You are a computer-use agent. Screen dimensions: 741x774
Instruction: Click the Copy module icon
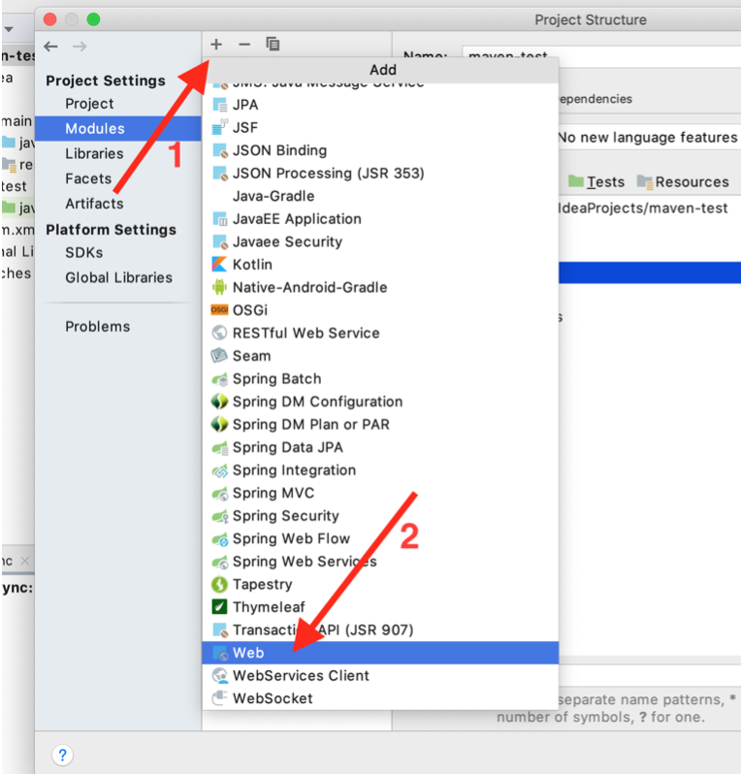273,45
